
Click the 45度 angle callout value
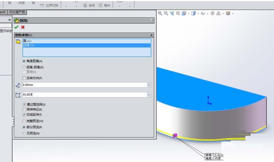pyautogui.click(x=218, y=158)
